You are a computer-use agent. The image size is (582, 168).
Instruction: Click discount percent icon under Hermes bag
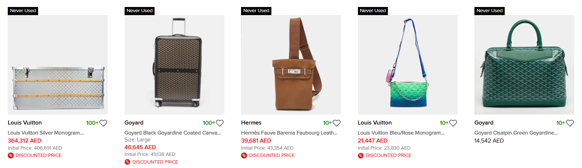tap(244, 155)
